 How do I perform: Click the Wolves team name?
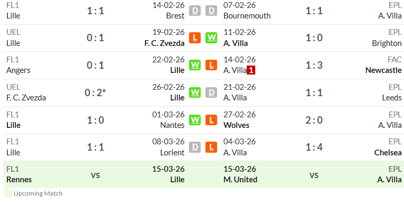click(x=236, y=125)
